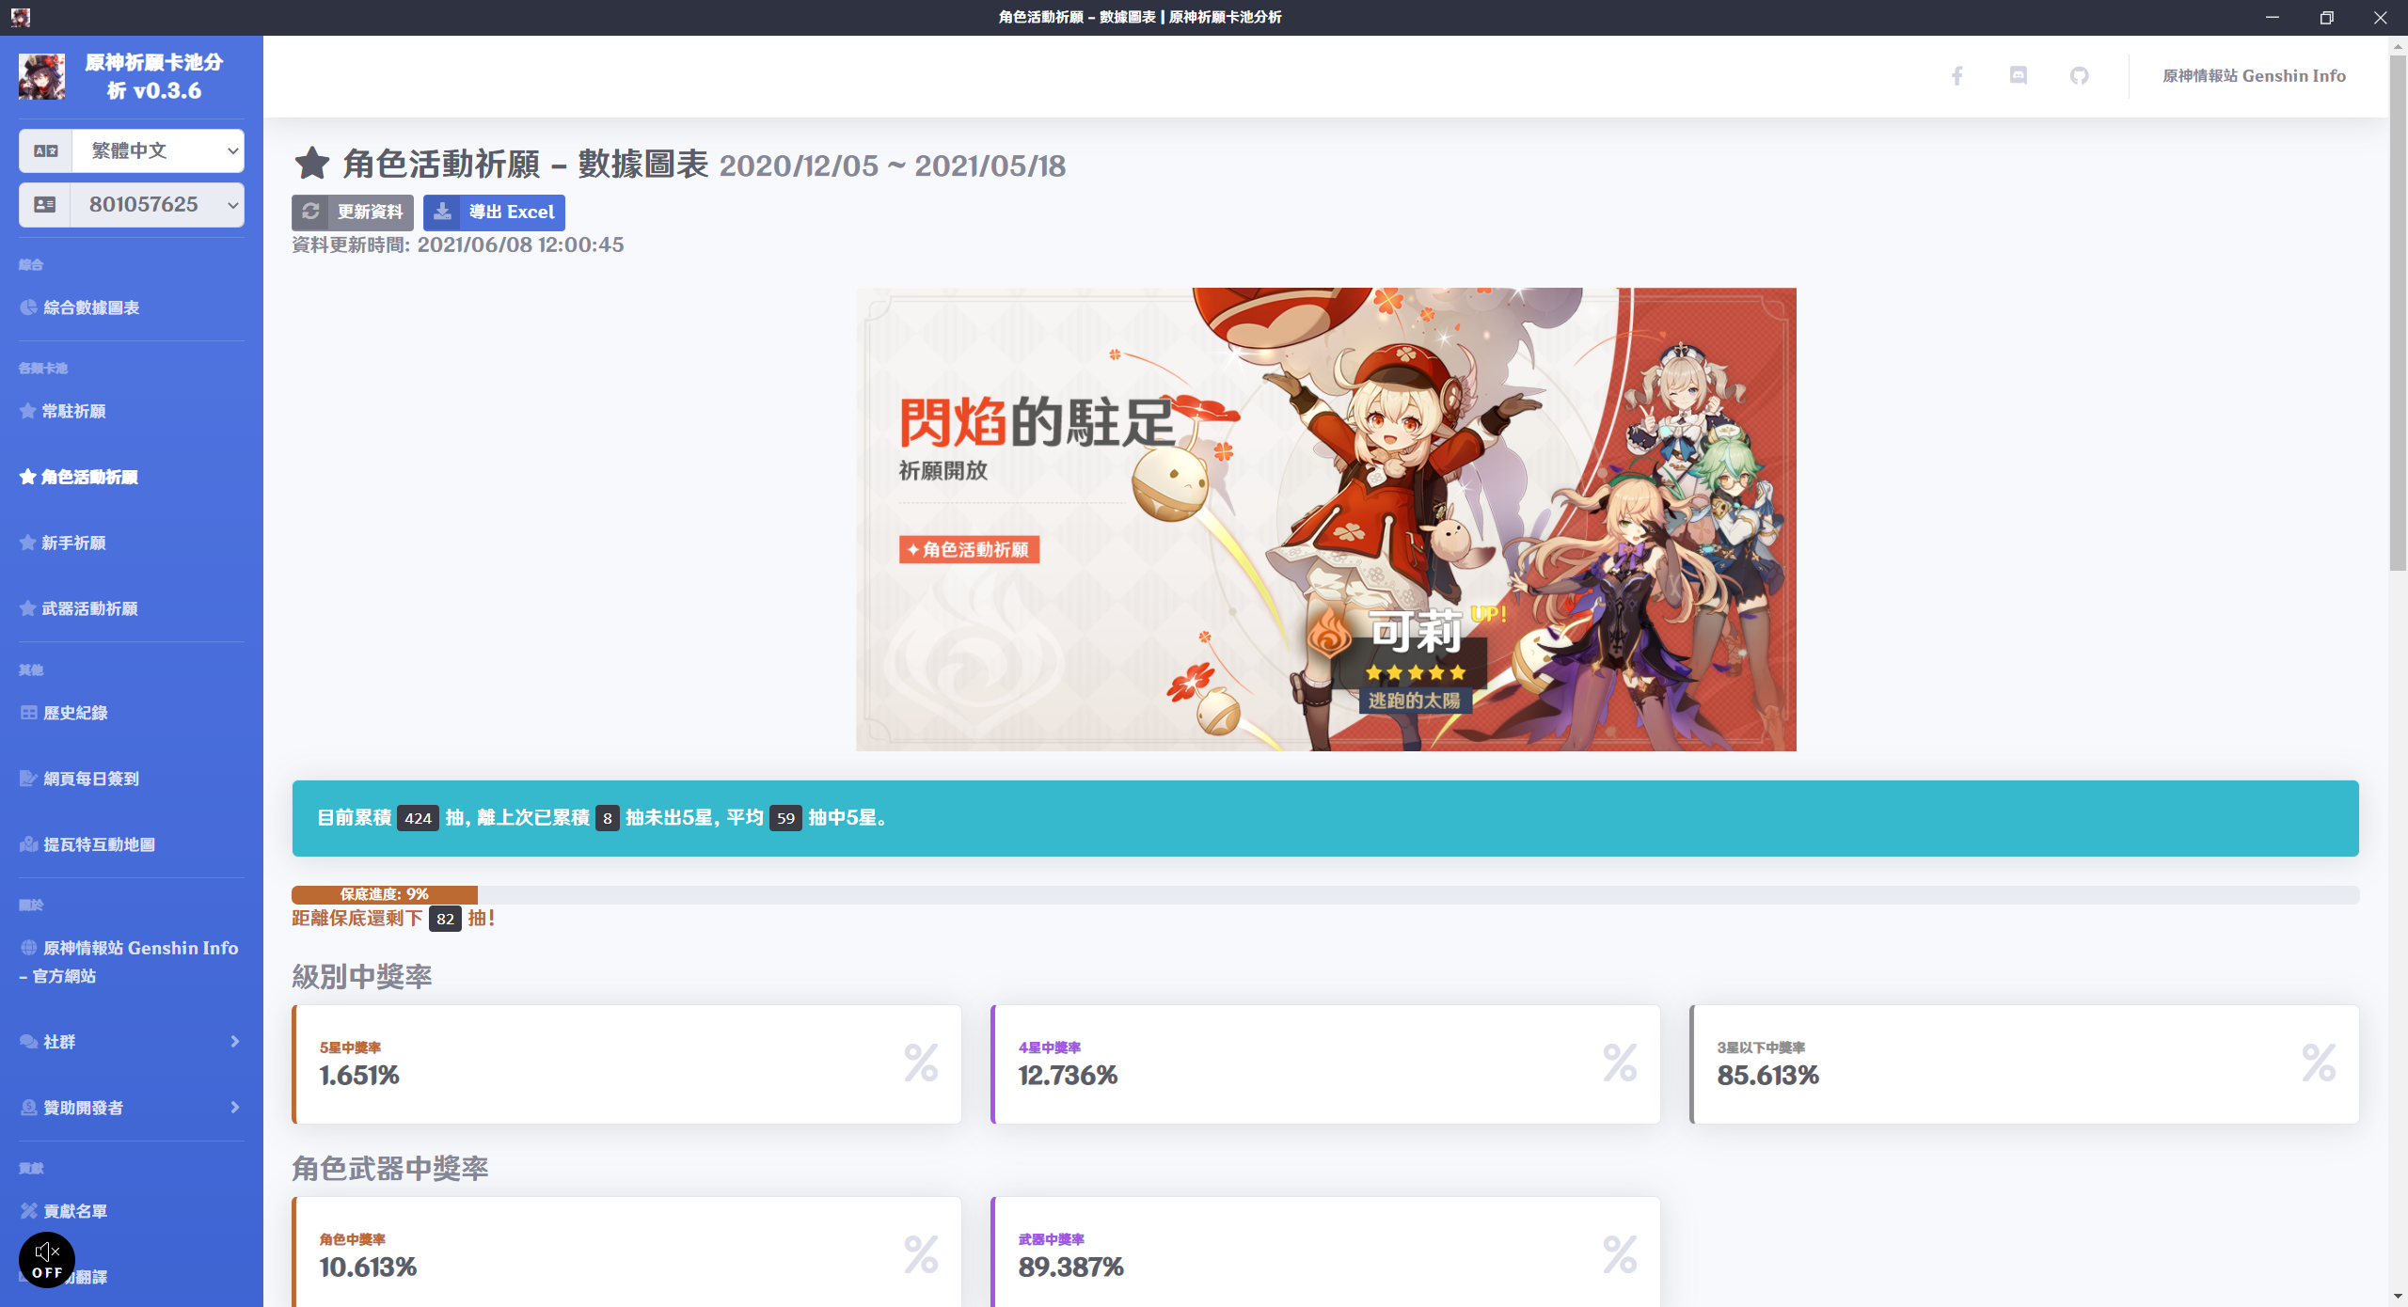Click the table icon beside 歷史紀錄
This screenshot has width=2408, height=1307.
(29, 713)
